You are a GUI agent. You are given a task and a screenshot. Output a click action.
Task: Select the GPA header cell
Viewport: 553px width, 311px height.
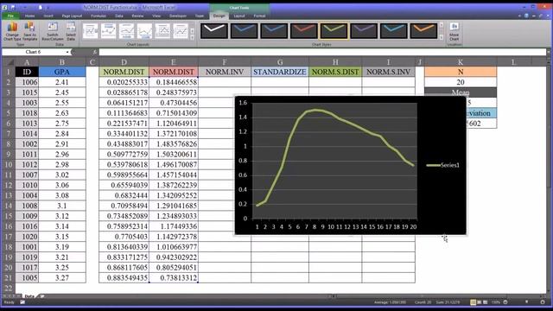pos(62,72)
